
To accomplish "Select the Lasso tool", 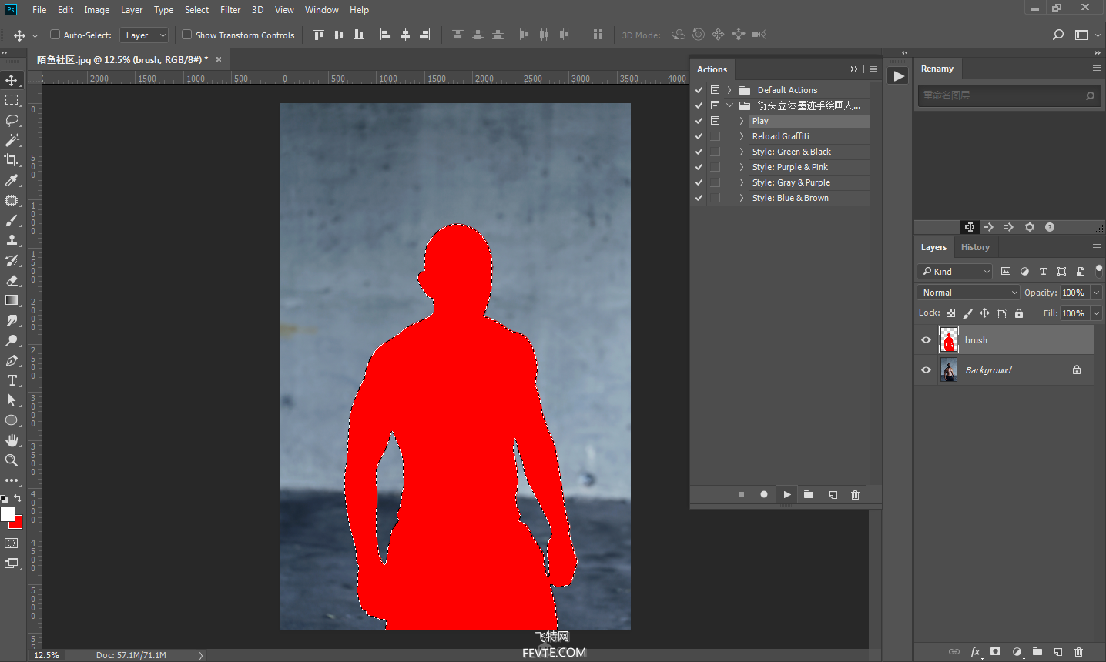I will point(12,120).
